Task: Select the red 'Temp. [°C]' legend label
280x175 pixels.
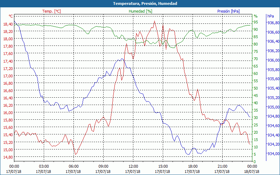Action: [x=51, y=11]
